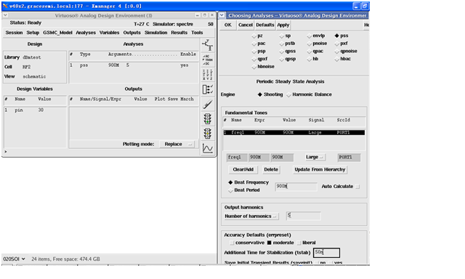
Task: Click the number of harmonics field
Action: 304,216
